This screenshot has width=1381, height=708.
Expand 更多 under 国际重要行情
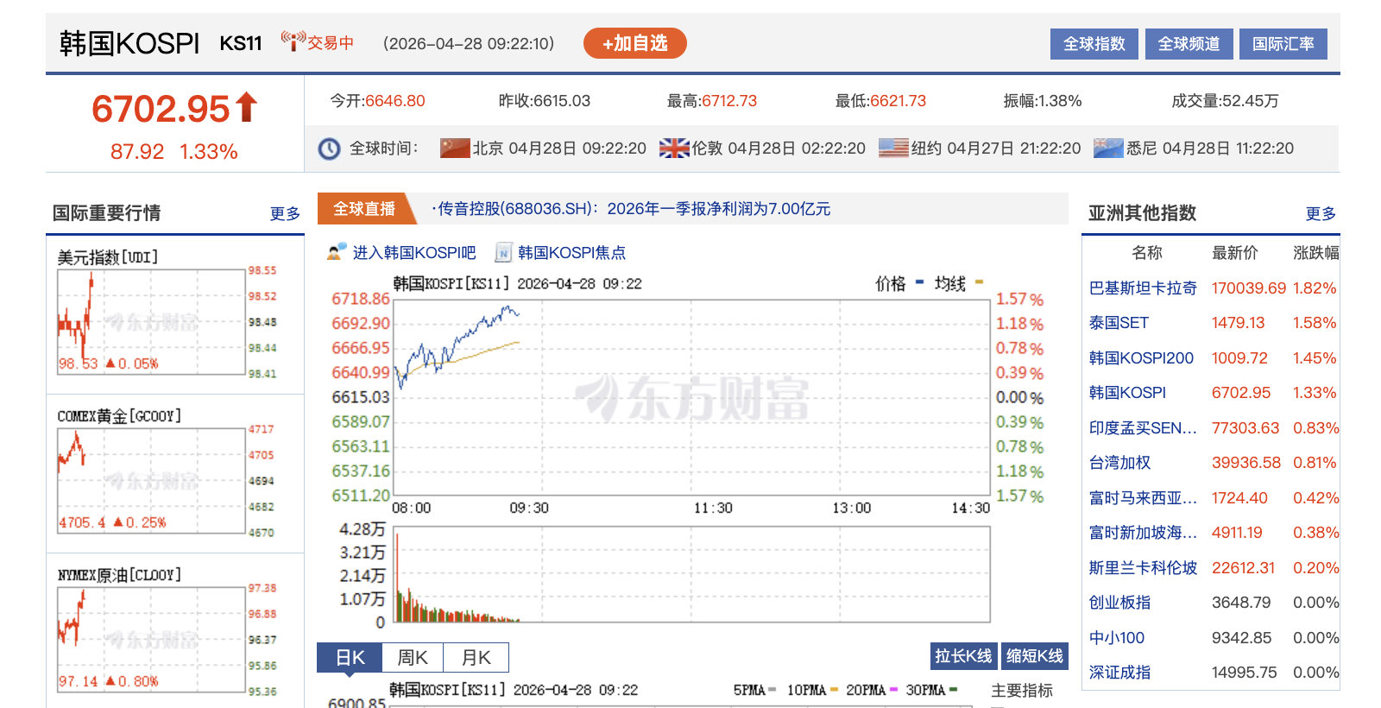pos(285,213)
